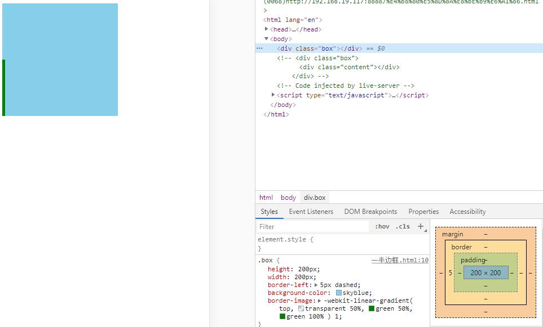
Task: Click the padding label in box model
Action: pyautogui.click(x=473, y=260)
